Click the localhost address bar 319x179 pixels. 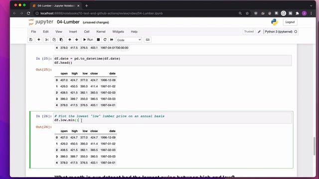tap(101, 13)
